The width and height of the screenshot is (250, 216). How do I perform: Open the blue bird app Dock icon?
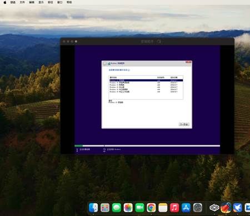point(237,208)
